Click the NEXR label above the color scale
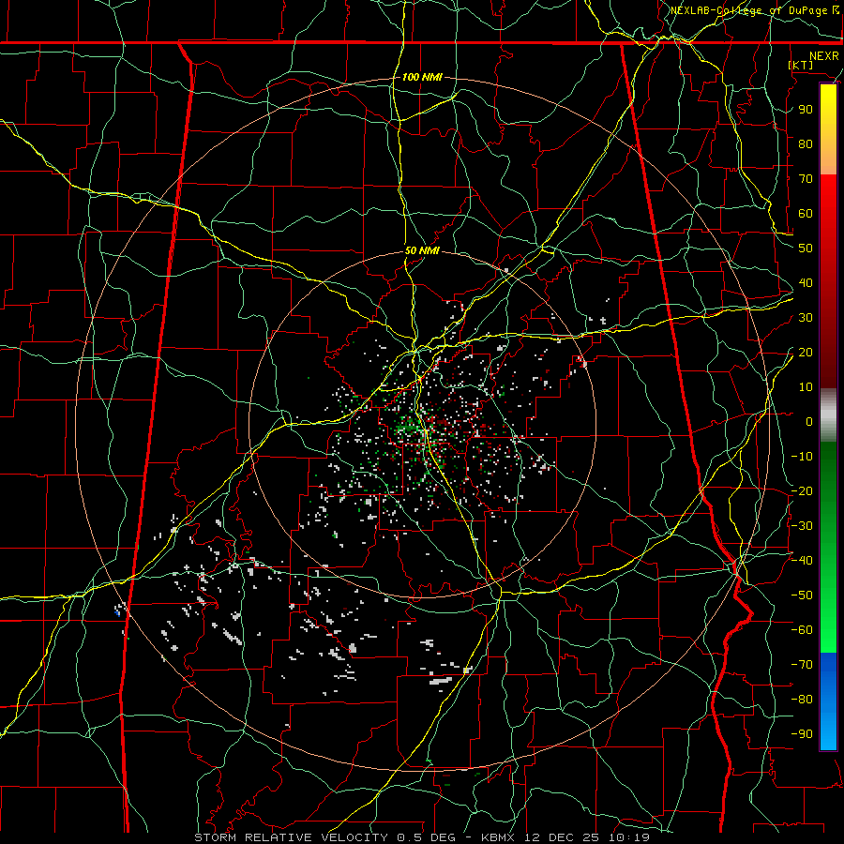 tap(824, 56)
